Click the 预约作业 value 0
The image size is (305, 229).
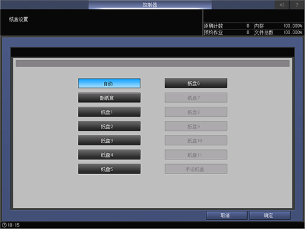coord(248,32)
